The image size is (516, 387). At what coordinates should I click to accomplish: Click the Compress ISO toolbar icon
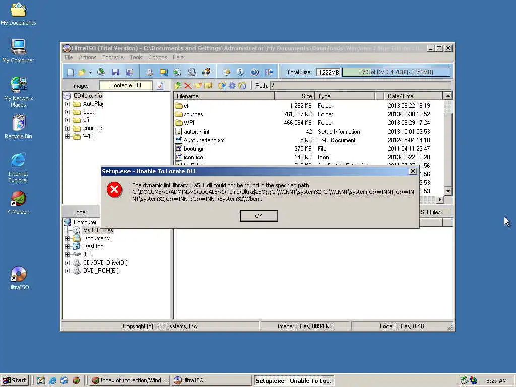click(164, 72)
